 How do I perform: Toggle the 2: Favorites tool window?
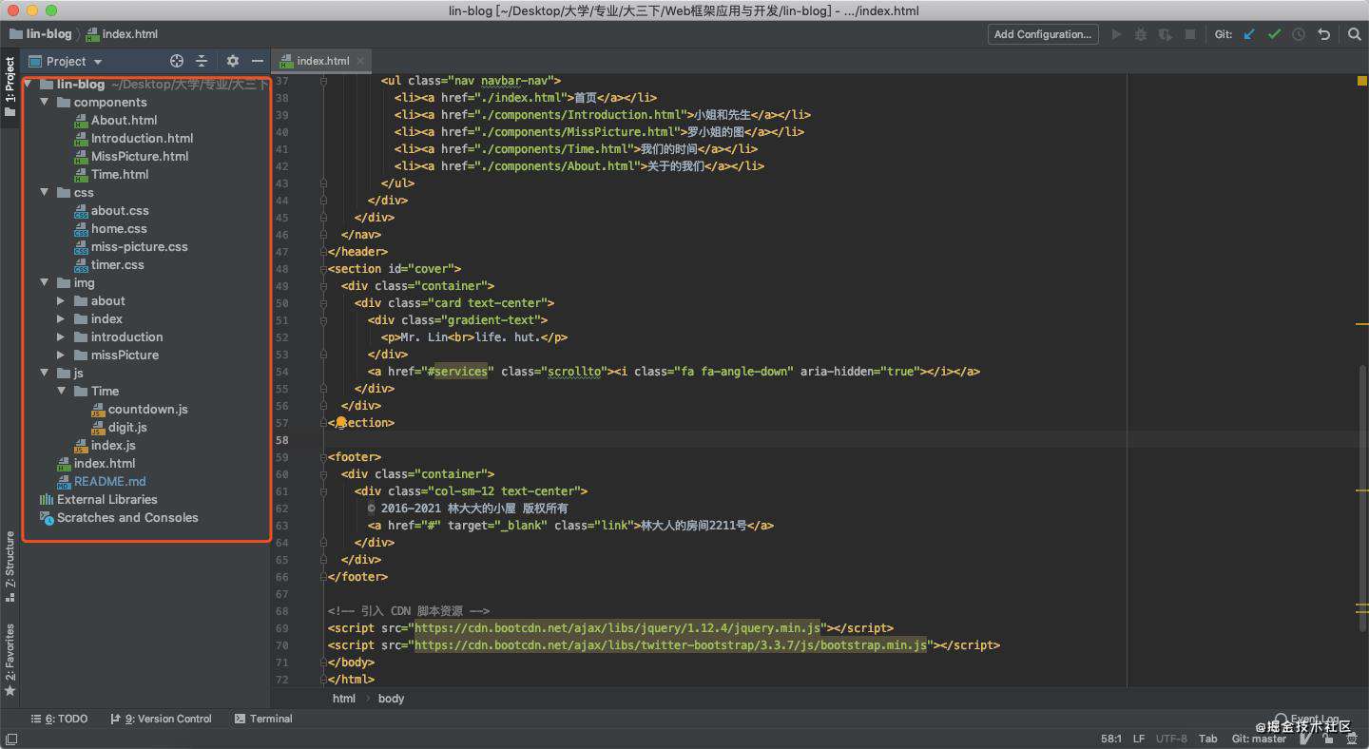pos(10,660)
